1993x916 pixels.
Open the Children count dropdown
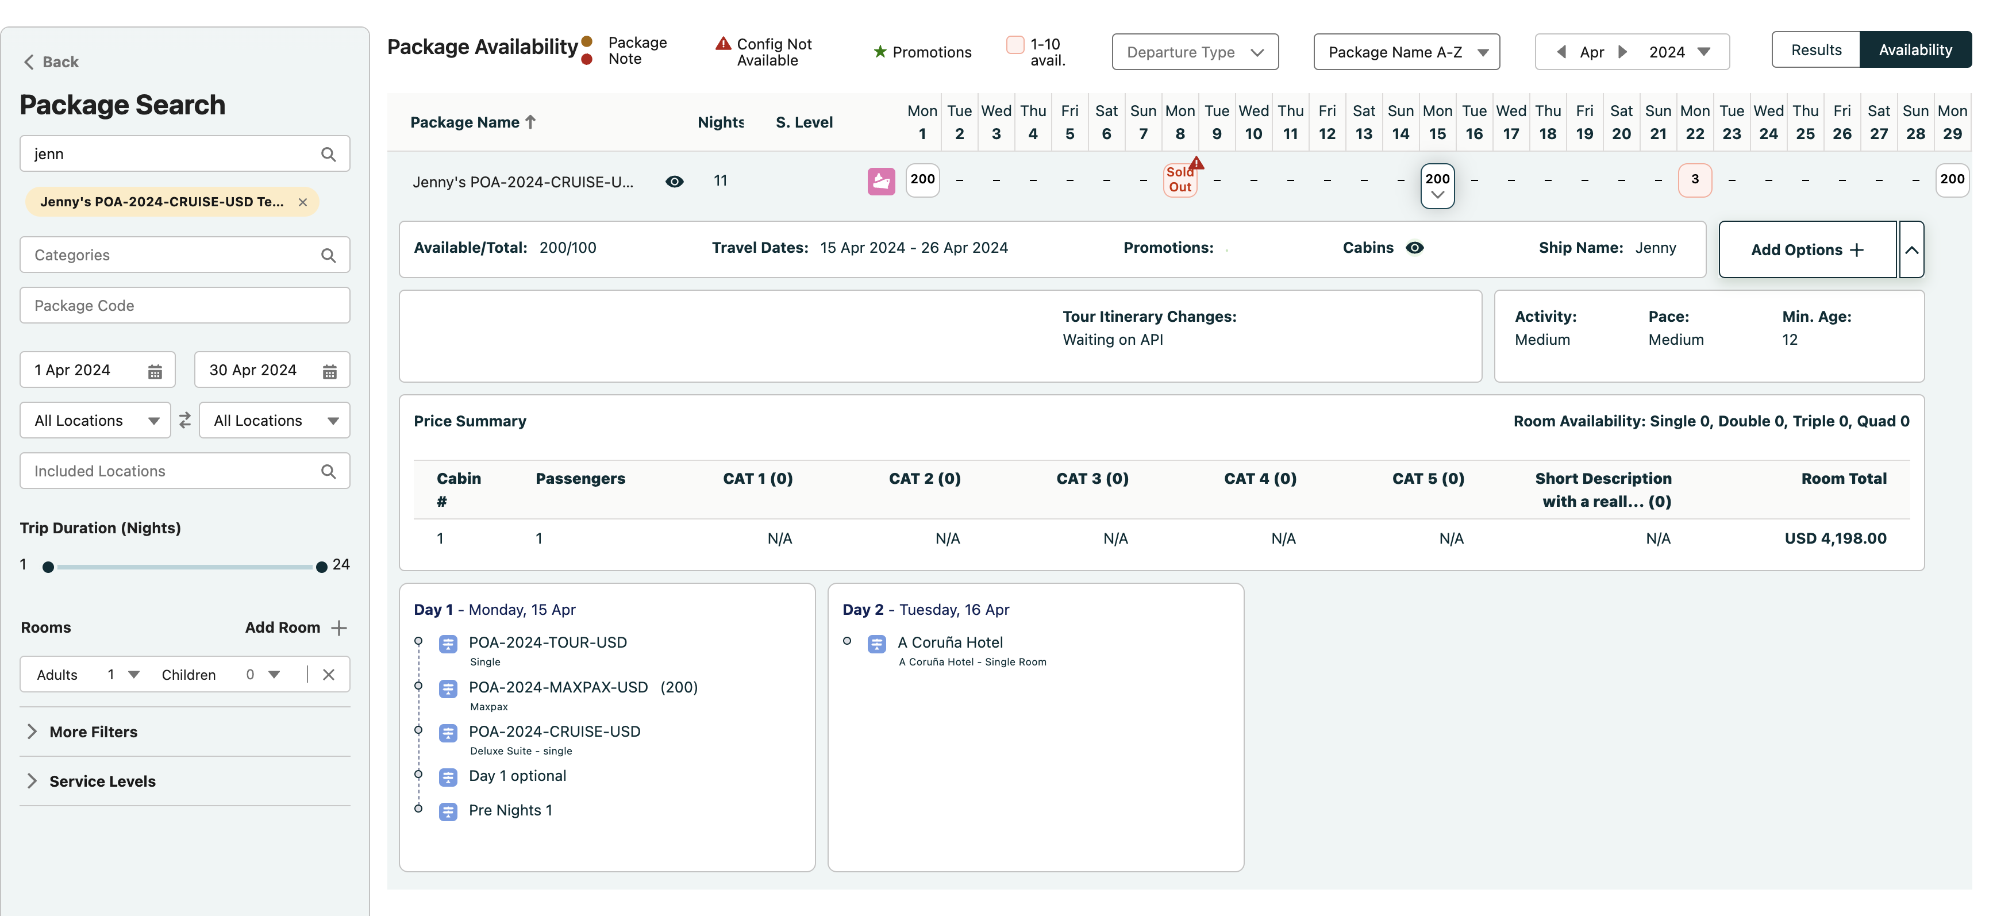coord(263,675)
